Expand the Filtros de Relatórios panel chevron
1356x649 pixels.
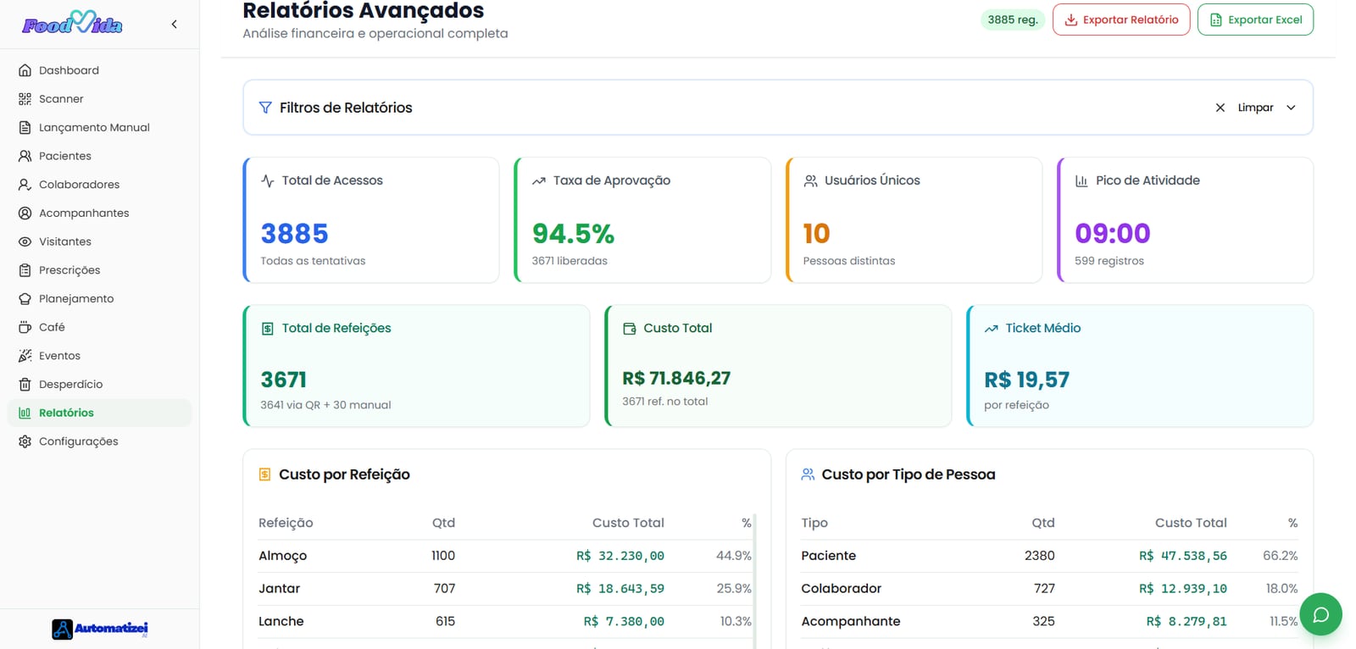(x=1291, y=108)
